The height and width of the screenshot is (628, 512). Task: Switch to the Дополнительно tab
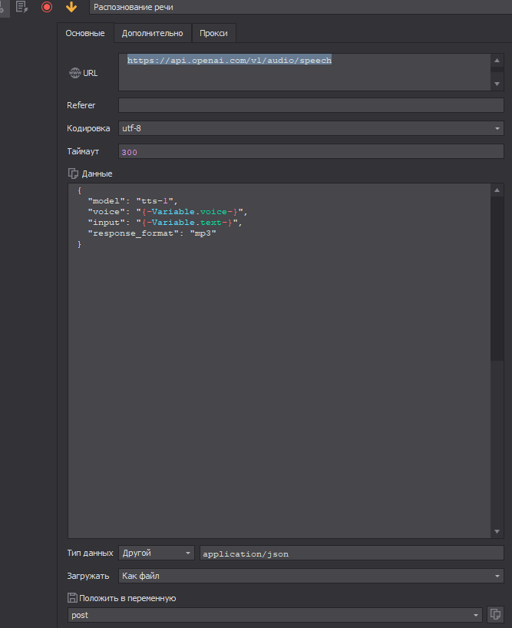click(152, 33)
